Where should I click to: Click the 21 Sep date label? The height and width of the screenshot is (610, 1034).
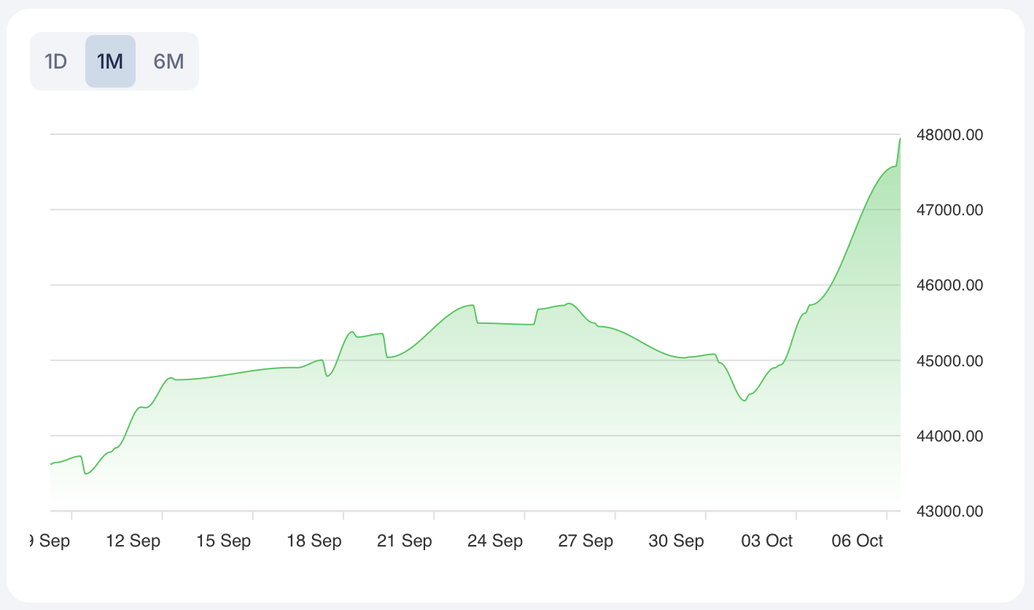405,541
